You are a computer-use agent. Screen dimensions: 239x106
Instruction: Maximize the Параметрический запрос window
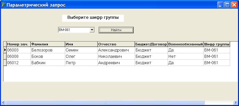click(x=227, y=5)
